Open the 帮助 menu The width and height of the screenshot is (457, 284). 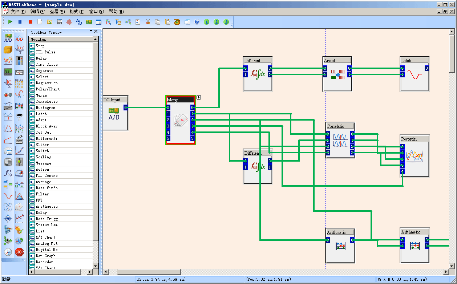point(116,12)
